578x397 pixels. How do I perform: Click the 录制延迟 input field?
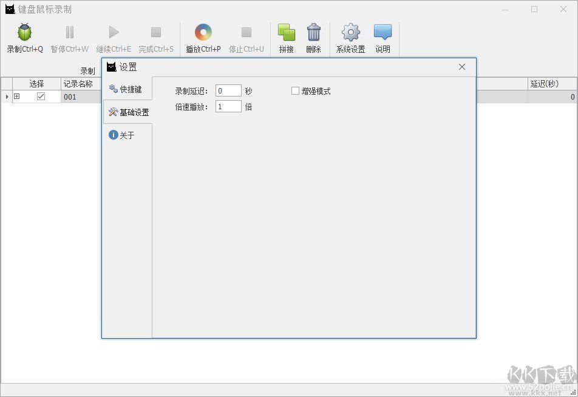pyautogui.click(x=228, y=90)
